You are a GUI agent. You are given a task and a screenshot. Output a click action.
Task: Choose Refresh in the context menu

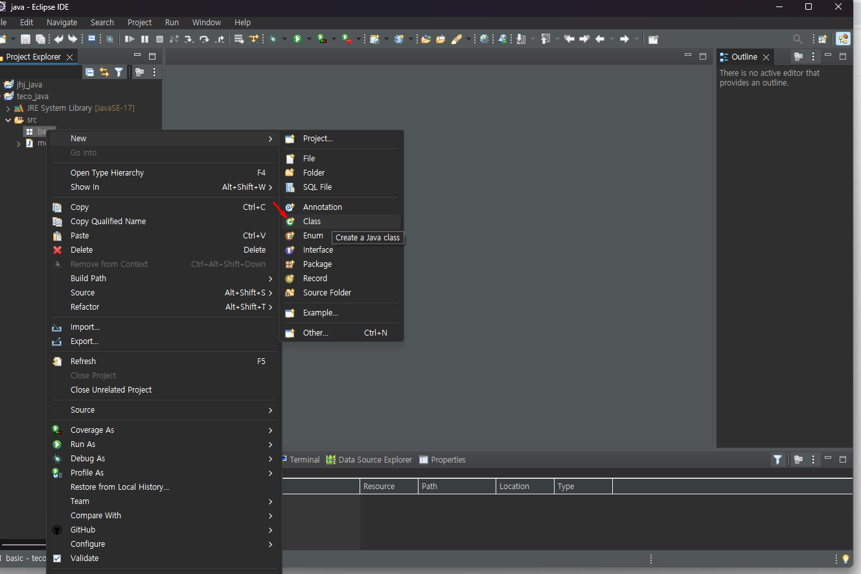coord(164,362)
